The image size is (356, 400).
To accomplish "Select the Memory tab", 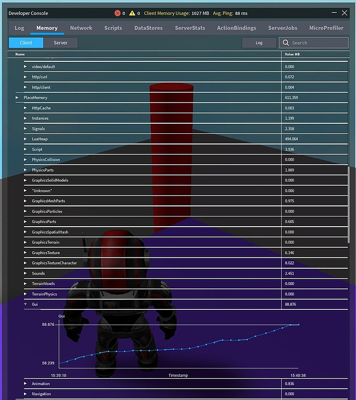I will pos(47,28).
